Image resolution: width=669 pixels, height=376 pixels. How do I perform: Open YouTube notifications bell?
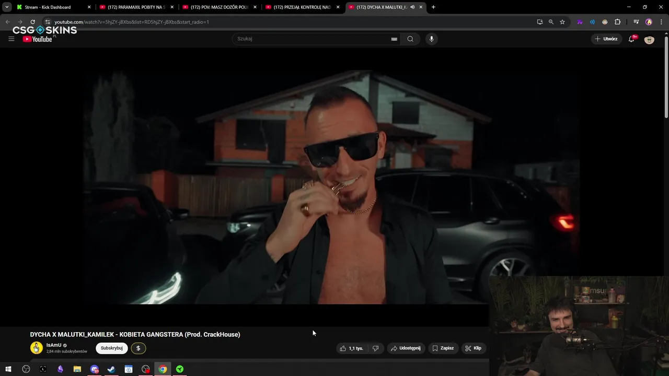(631, 39)
